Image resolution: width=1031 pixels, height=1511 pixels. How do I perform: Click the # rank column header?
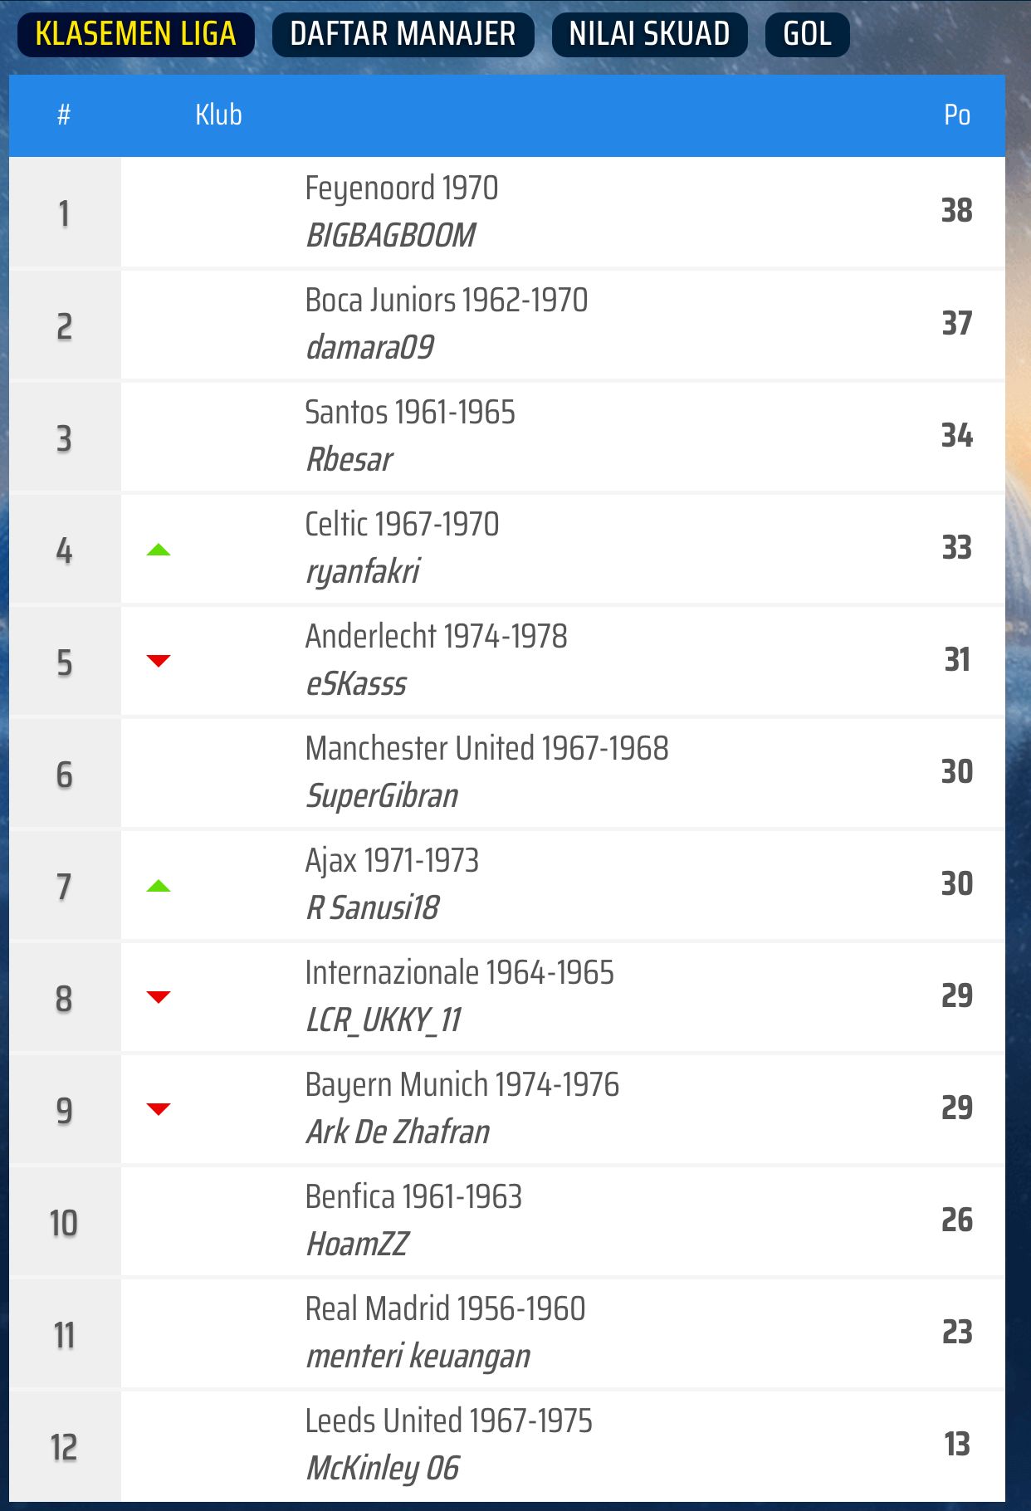pos(64,115)
